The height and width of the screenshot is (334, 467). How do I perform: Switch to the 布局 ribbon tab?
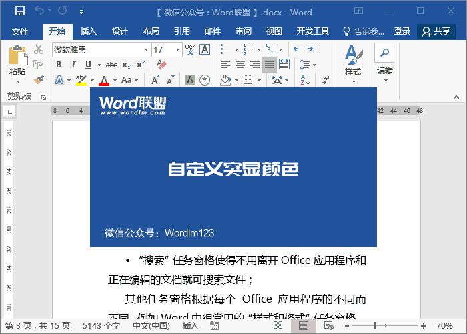pyautogui.click(x=151, y=31)
